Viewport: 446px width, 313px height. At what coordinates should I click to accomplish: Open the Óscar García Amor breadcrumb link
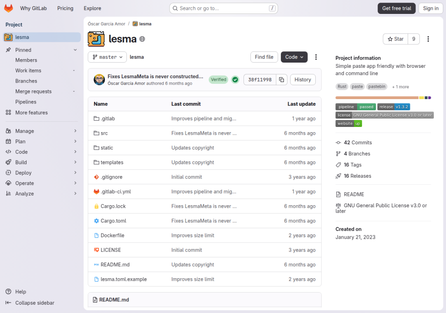pyautogui.click(x=106, y=24)
